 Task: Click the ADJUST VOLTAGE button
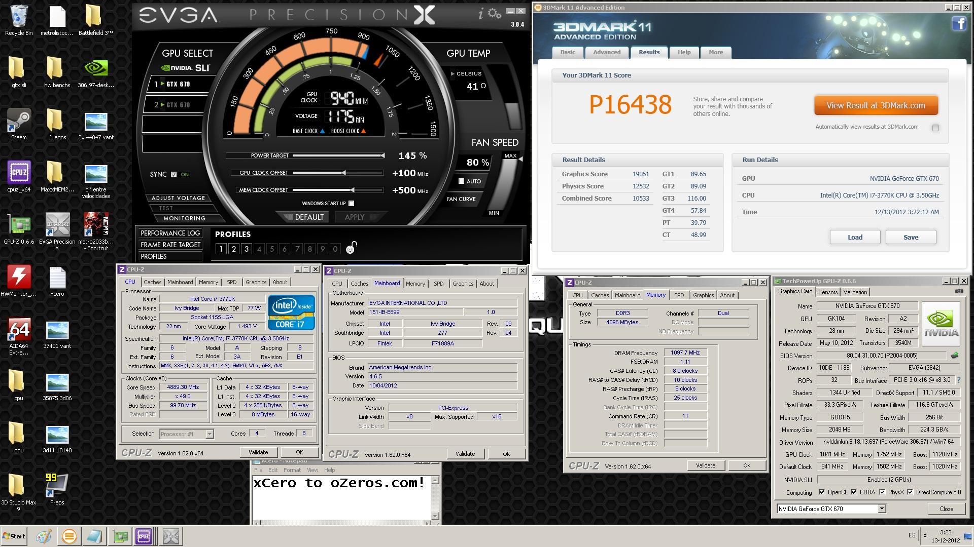(178, 198)
